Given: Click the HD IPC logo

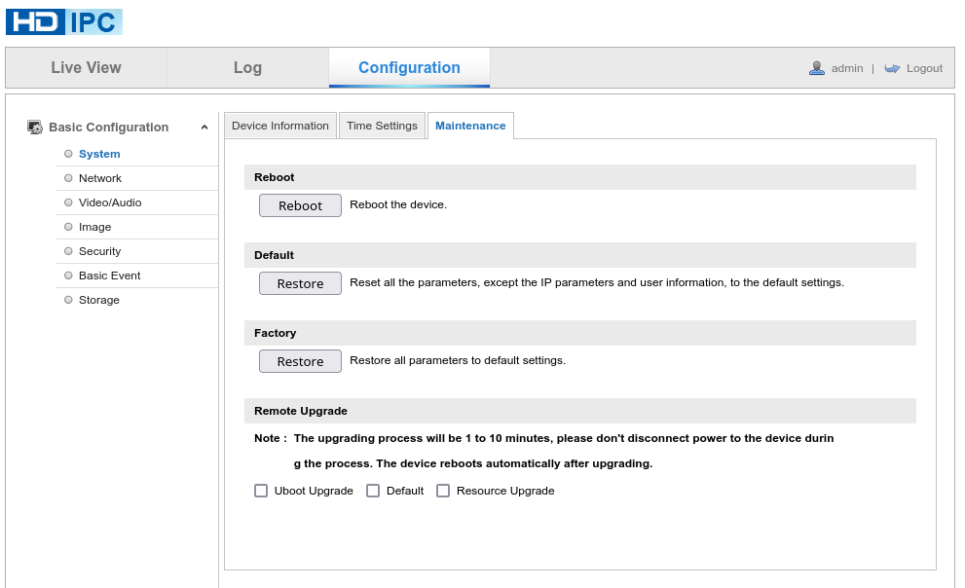Looking at the screenshot, I should point(62,20).
